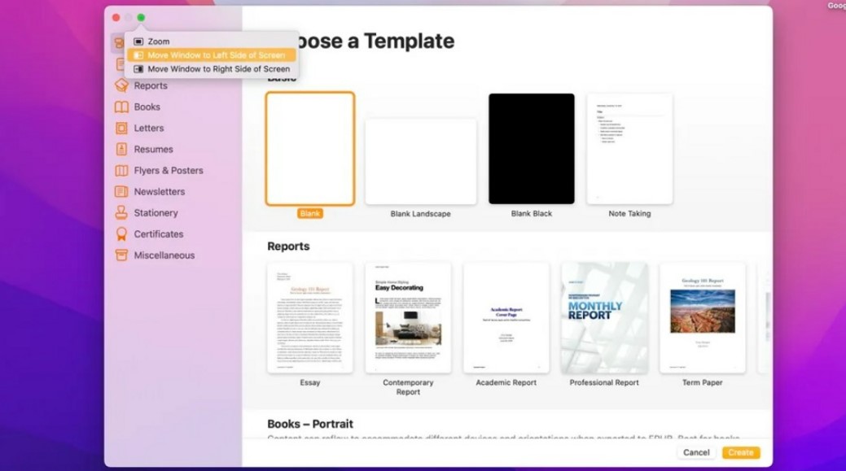This screenshot has width=846, height=471.
Task: Choose Zoom from the window menu
Action: (157, 41)
